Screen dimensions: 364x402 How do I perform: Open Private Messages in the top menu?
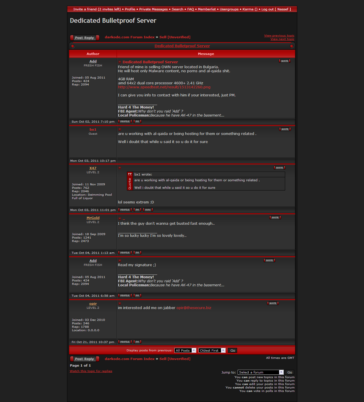[x=153, y=9]
